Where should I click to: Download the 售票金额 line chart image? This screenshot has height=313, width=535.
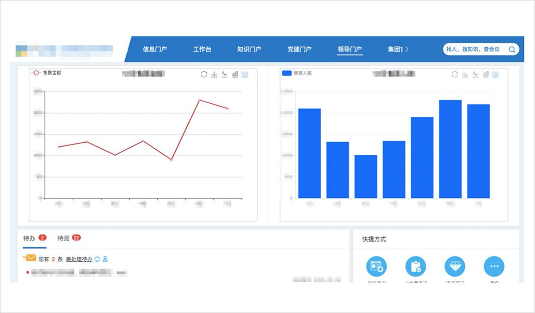click(x=214, y=74)
